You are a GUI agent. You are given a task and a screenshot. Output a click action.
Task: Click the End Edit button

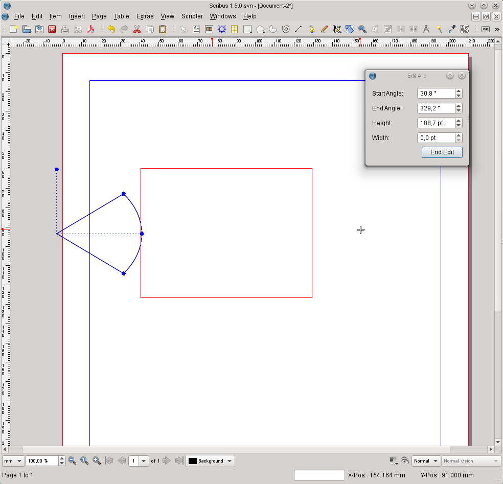pyautogui.click(x=442, y=152)
